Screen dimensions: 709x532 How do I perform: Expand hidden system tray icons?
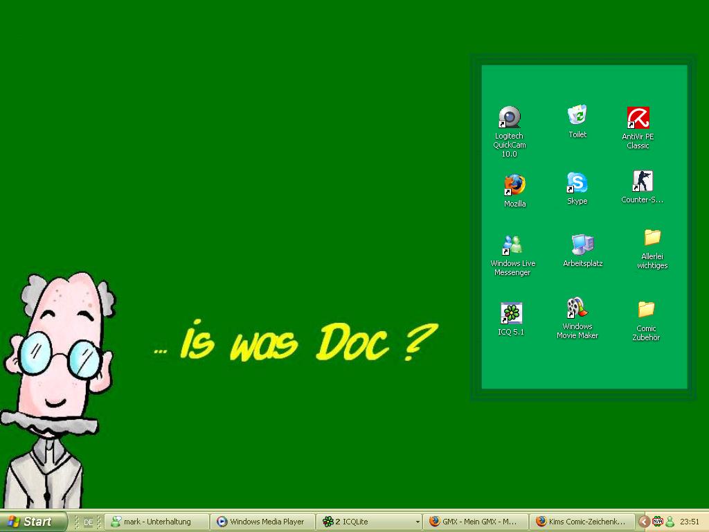click(643, 522)
